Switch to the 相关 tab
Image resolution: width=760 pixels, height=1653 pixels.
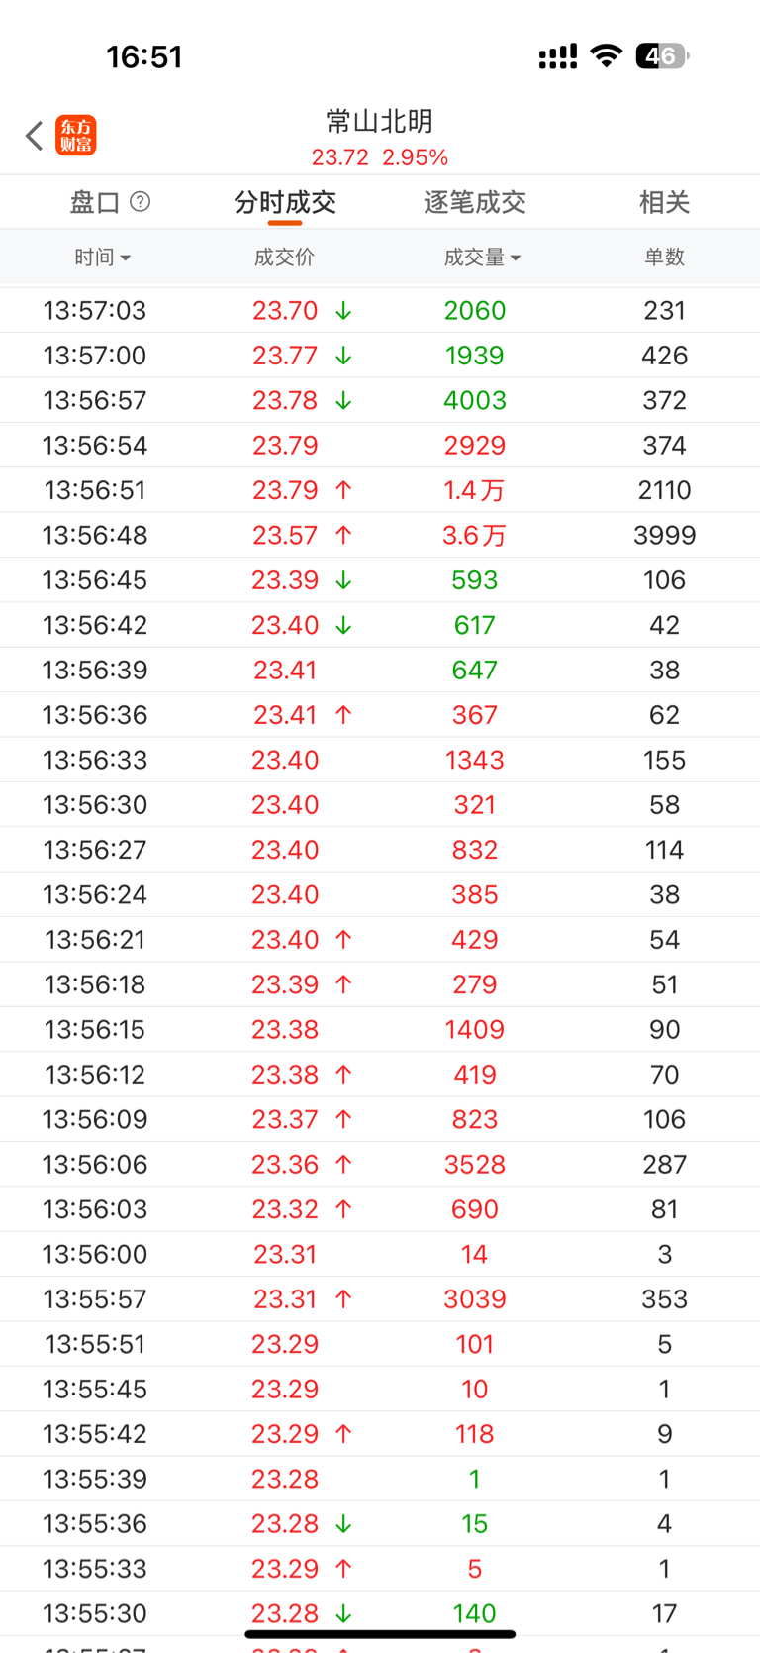pyautogui.click(x=664, y=203)
